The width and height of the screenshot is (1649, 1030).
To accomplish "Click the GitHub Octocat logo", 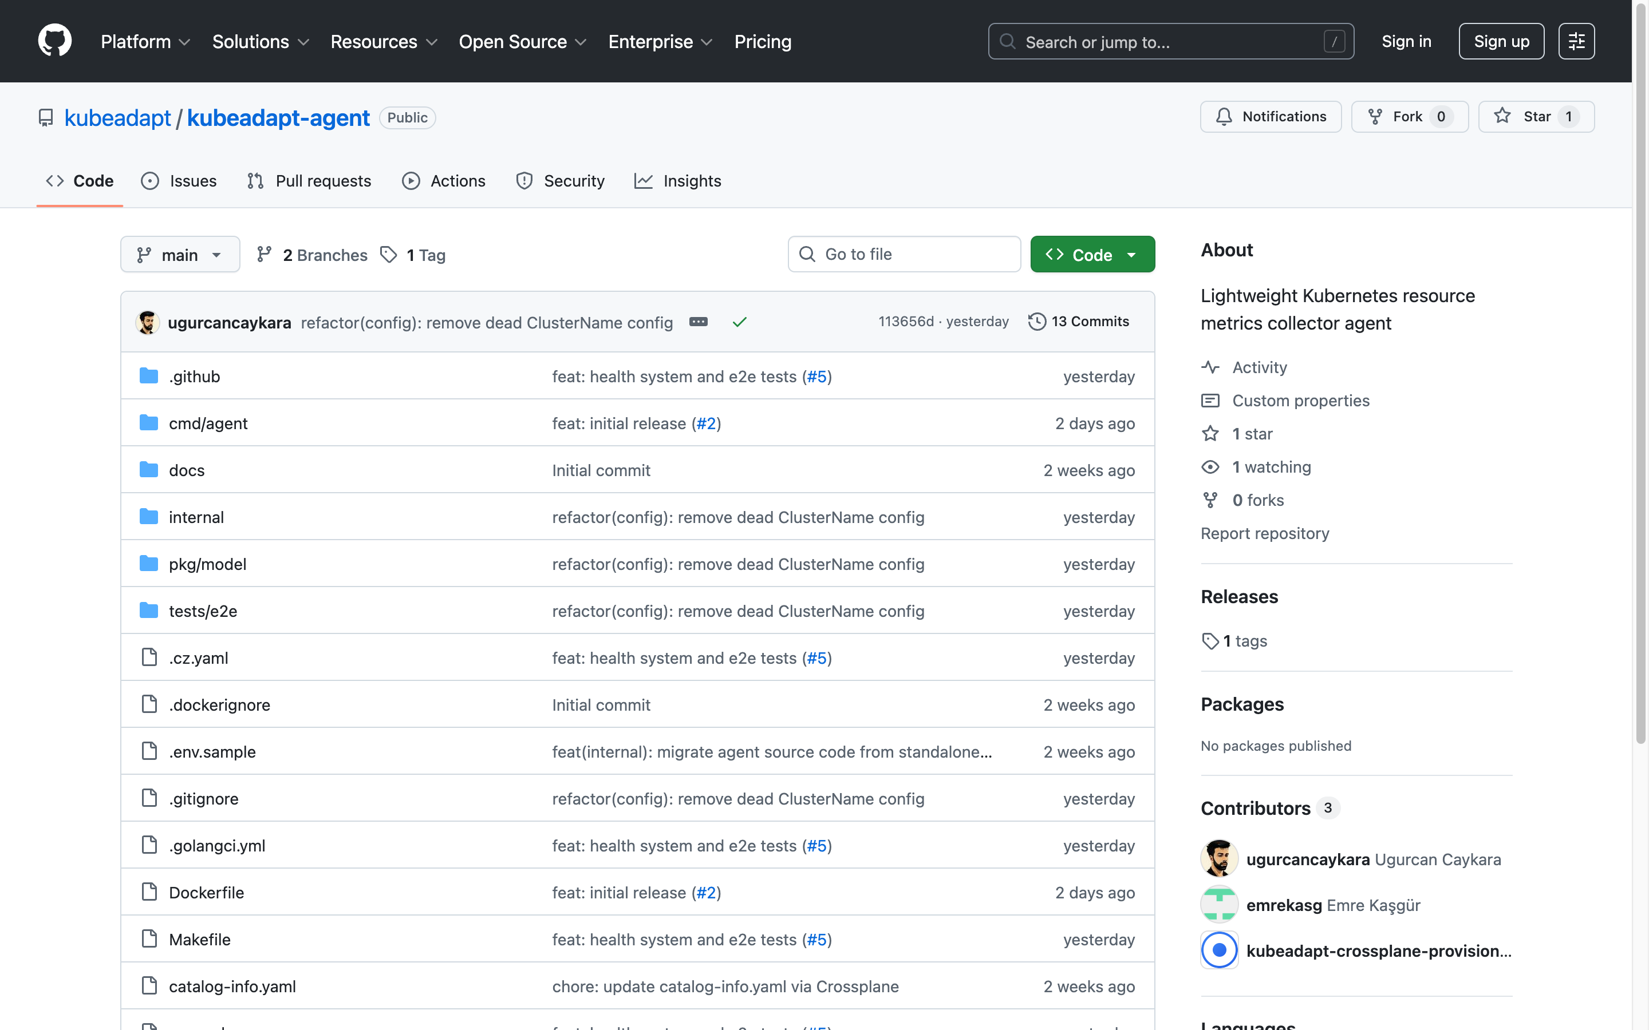I will tap(54, 41).
